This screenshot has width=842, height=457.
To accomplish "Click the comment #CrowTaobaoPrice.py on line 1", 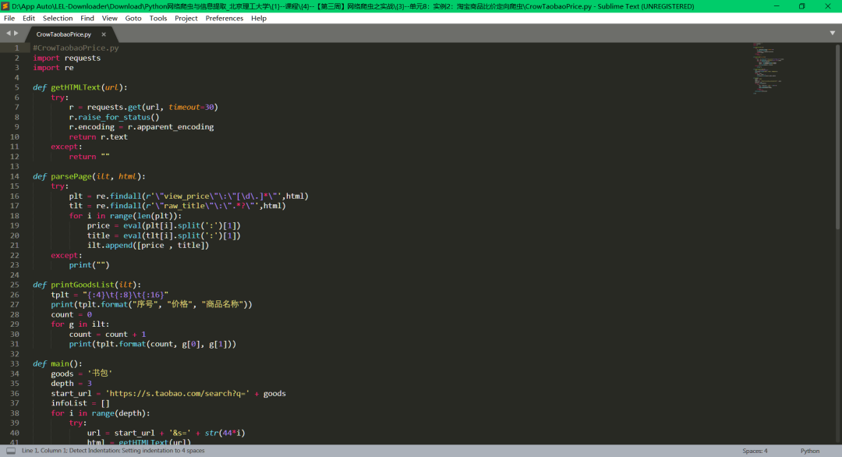I will [x=76, y=48].
